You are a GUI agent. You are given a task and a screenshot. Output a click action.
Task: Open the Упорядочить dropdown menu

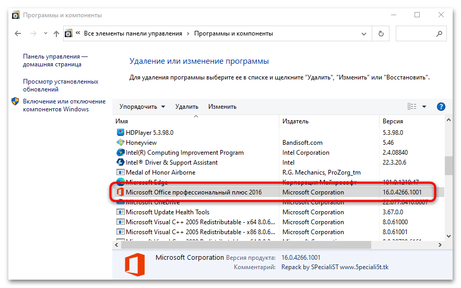tap(142, 107)
